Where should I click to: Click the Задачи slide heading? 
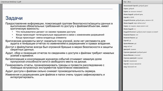pos(14,18)
